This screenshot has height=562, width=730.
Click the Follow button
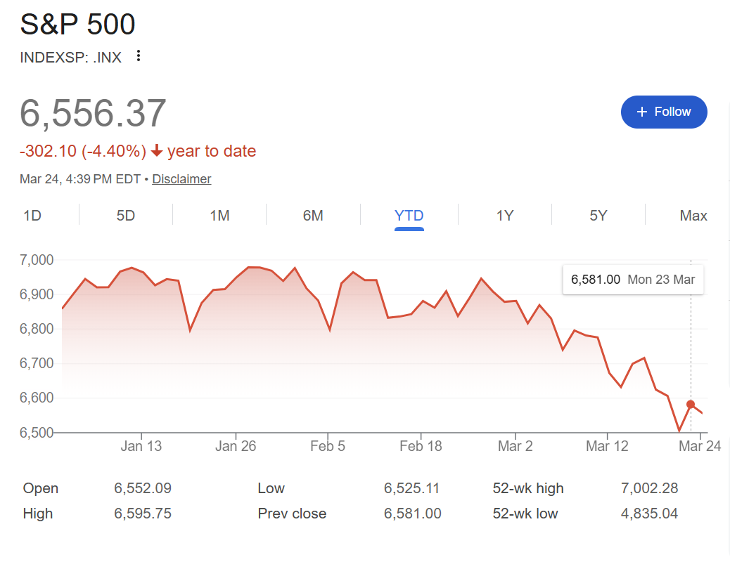pos(664,112)
